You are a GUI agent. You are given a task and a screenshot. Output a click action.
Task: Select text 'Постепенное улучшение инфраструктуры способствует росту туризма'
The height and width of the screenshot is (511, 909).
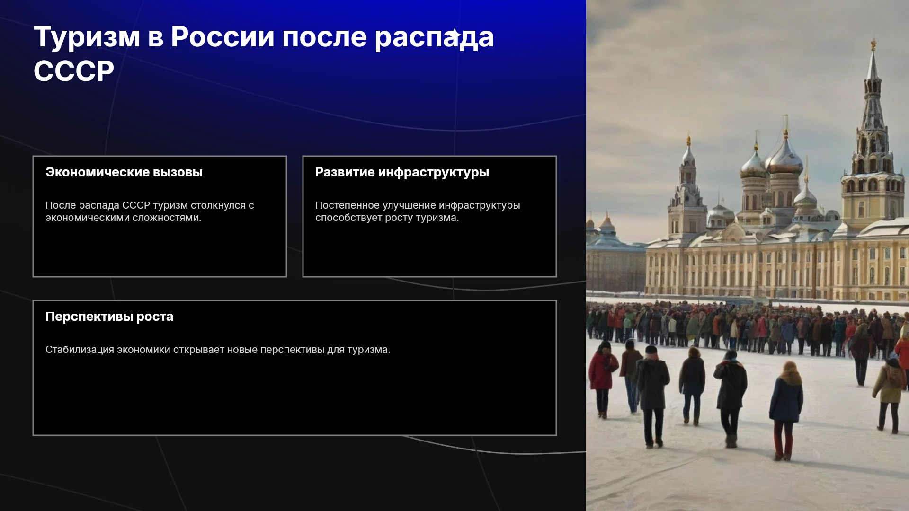click(x=418, y=211)
